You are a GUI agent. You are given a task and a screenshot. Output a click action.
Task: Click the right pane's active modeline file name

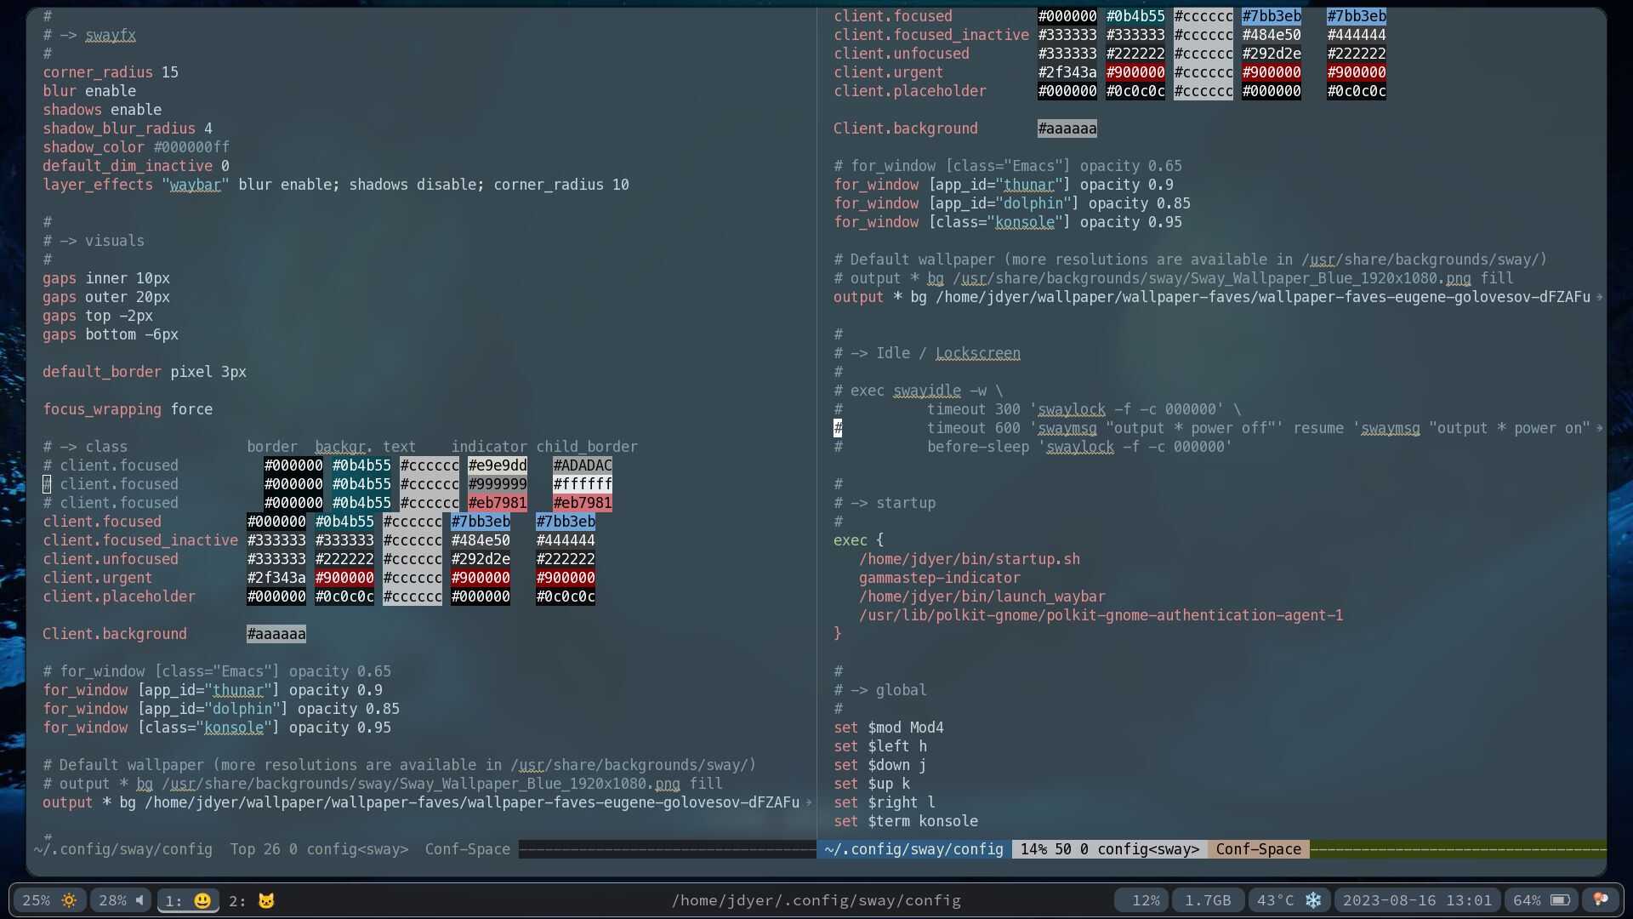[x=913, y=849]
